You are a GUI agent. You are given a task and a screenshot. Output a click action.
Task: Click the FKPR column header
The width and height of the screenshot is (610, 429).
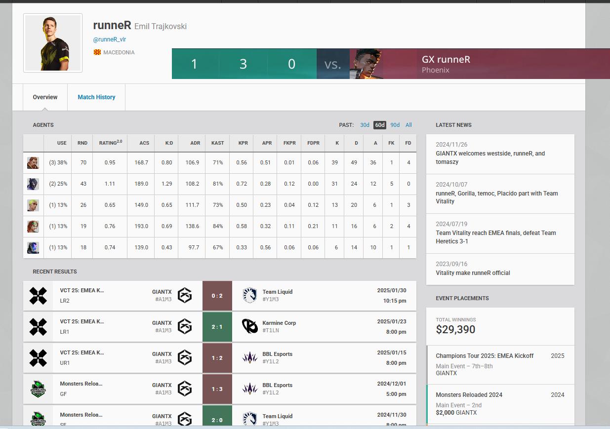[x=289, y=143]
